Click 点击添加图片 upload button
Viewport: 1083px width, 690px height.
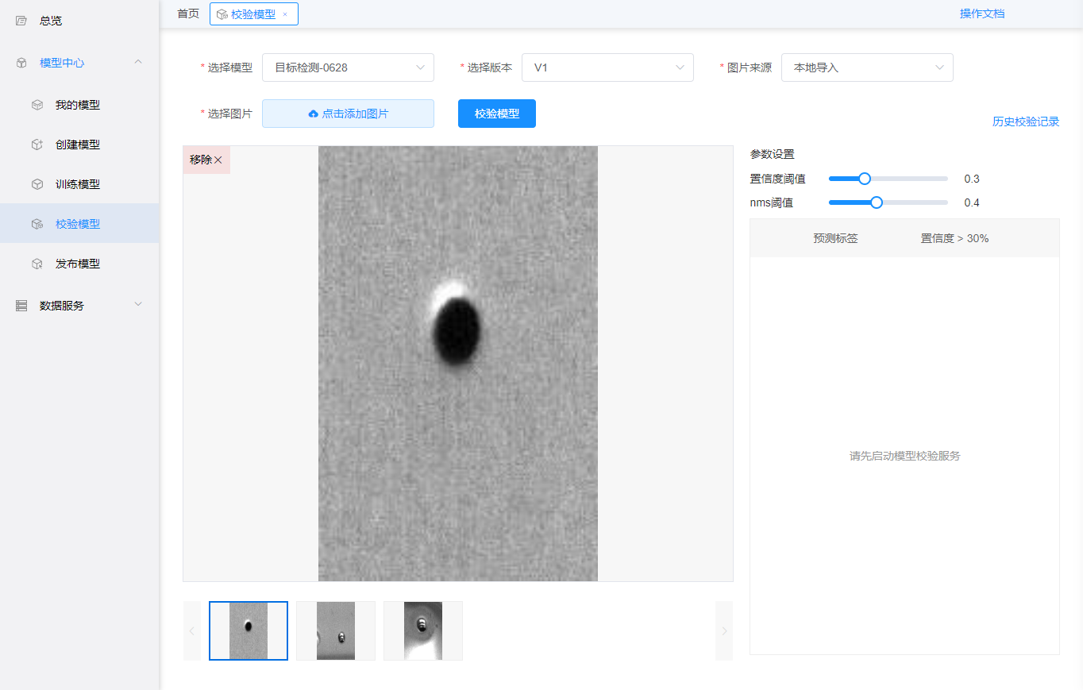tap(348, 114)
